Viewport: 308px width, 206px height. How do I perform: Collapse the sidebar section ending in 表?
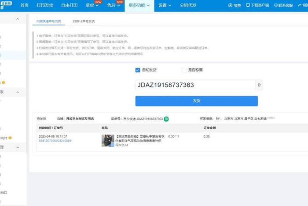tap(18, 92)
